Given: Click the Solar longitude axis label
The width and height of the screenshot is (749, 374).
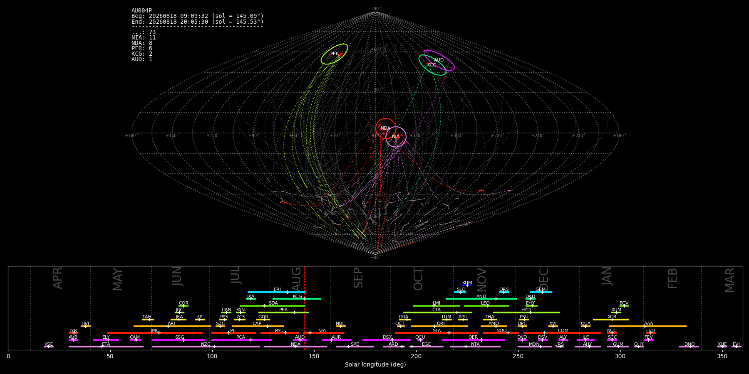Looking at the screenshot, I should [375, 365].
